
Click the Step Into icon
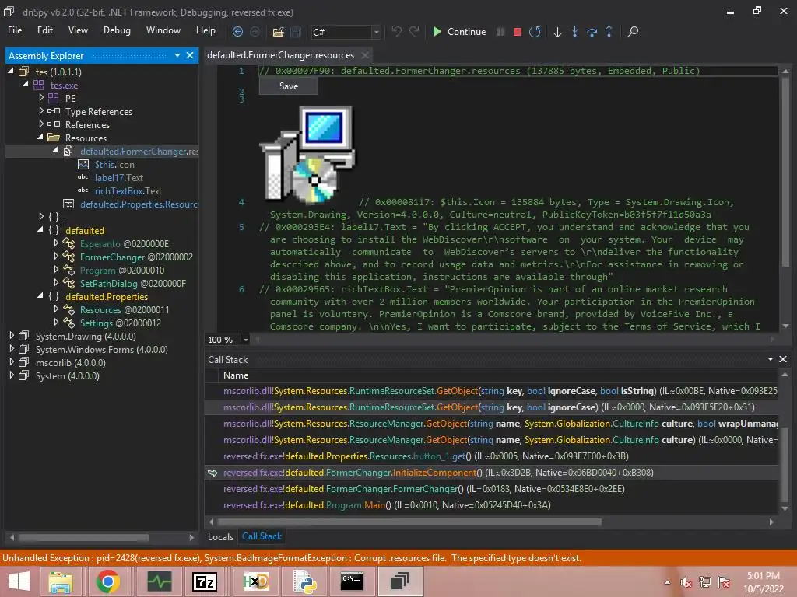[574, 31]
